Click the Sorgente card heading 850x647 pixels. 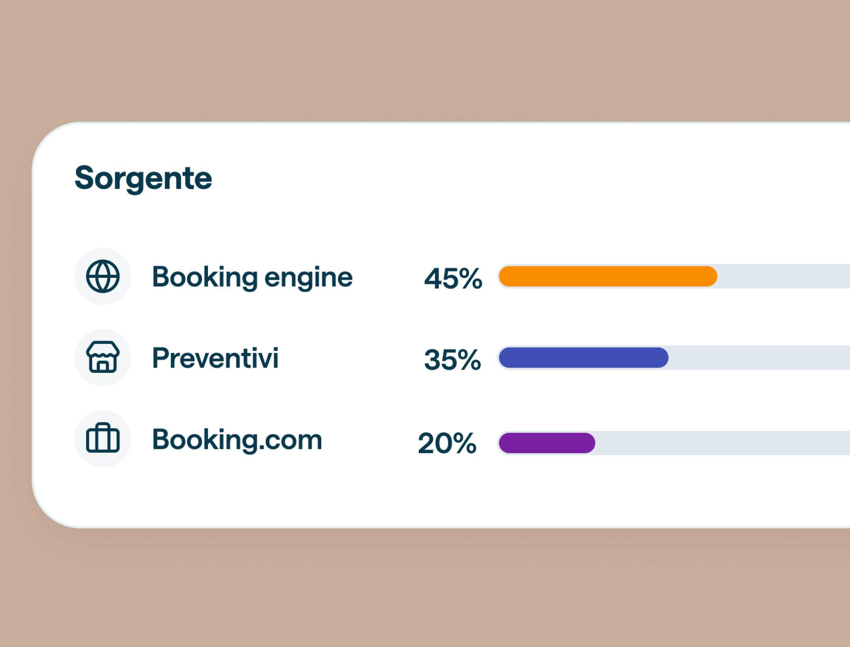click(143, 178)
